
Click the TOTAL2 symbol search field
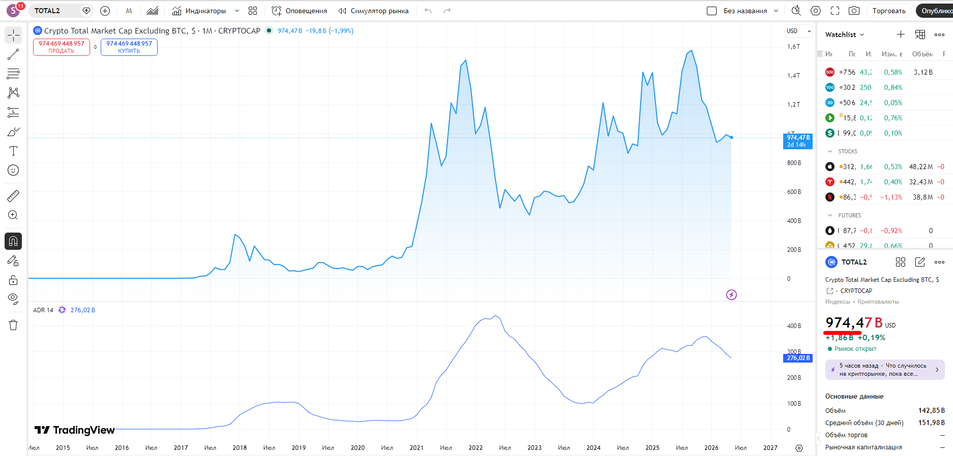tap(56, 11)
